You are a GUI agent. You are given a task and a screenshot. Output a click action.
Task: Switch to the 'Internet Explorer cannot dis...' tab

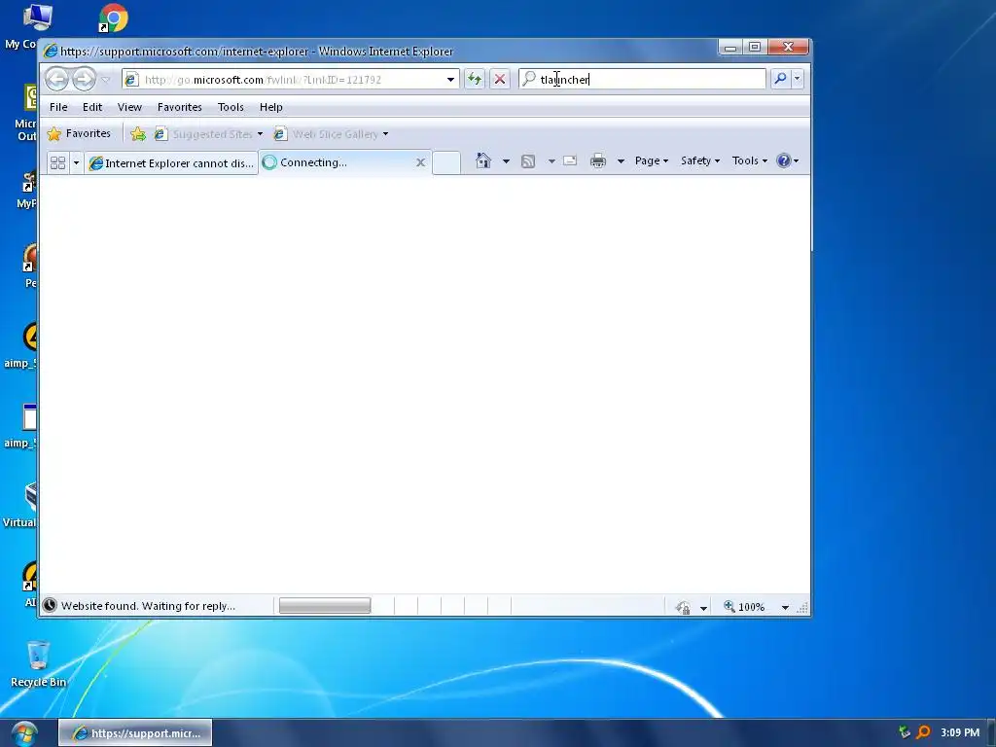(x=171, y=163)
